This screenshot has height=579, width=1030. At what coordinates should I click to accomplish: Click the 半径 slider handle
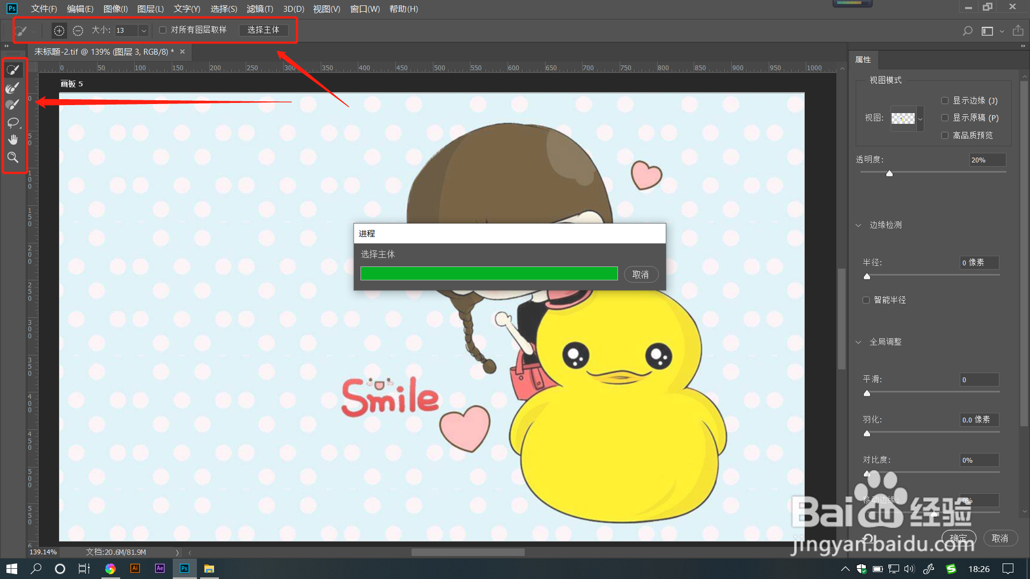coord(867,276)
